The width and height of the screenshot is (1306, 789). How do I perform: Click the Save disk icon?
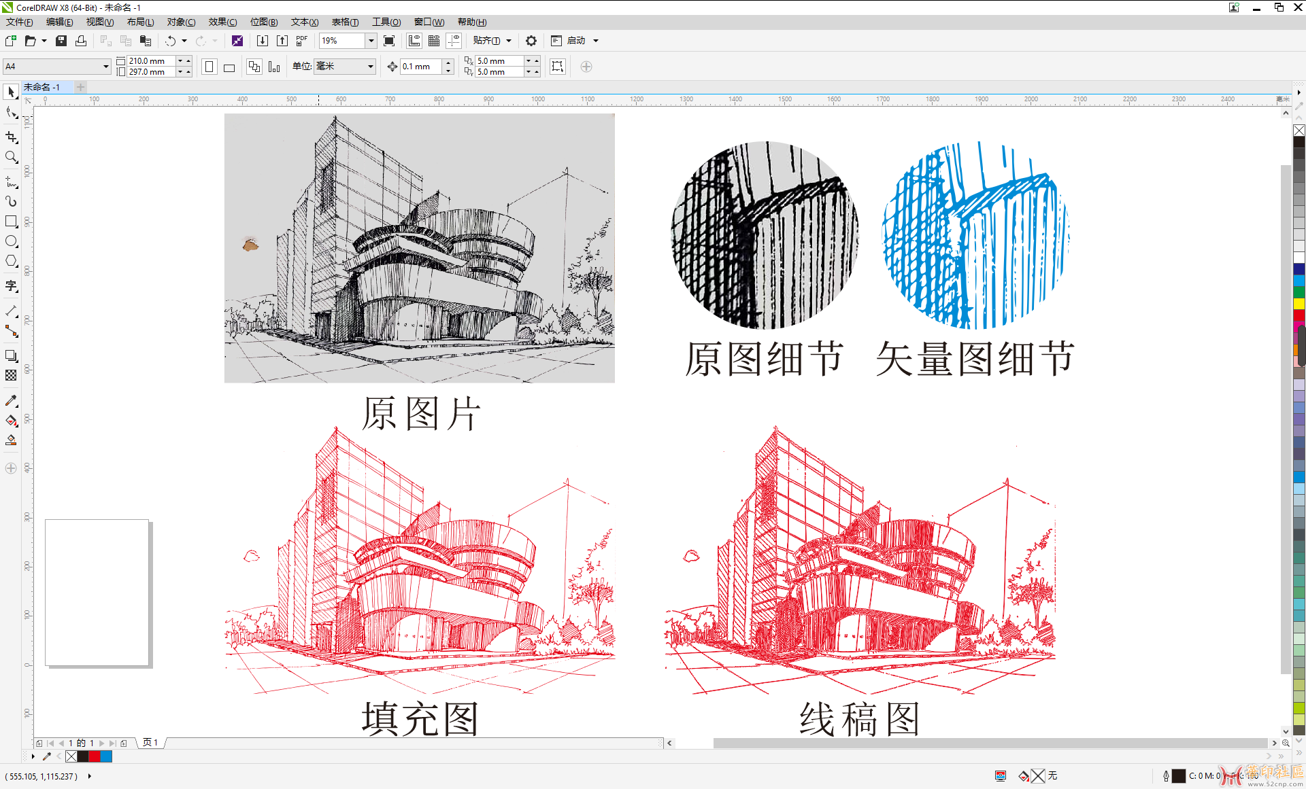[61, 41]
